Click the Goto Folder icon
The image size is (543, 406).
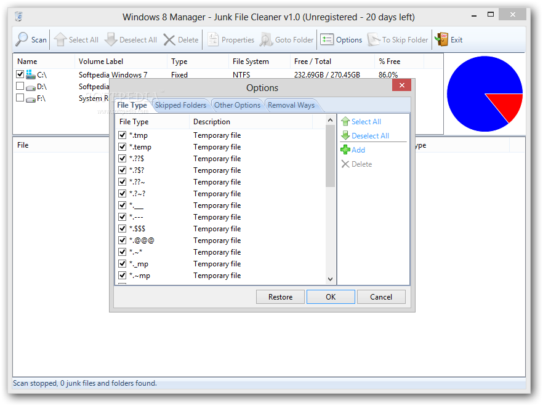click(266, 39)
